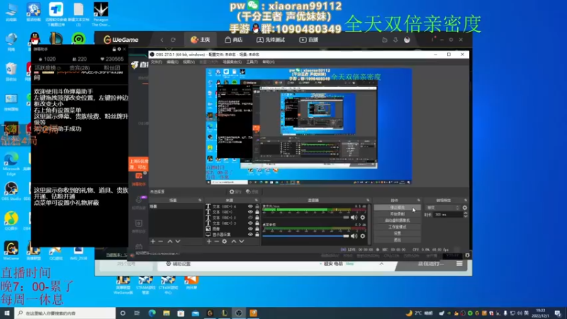Open the WeGame live stream tab (直播)
567x319 pixels.
[x=309, y=40]
